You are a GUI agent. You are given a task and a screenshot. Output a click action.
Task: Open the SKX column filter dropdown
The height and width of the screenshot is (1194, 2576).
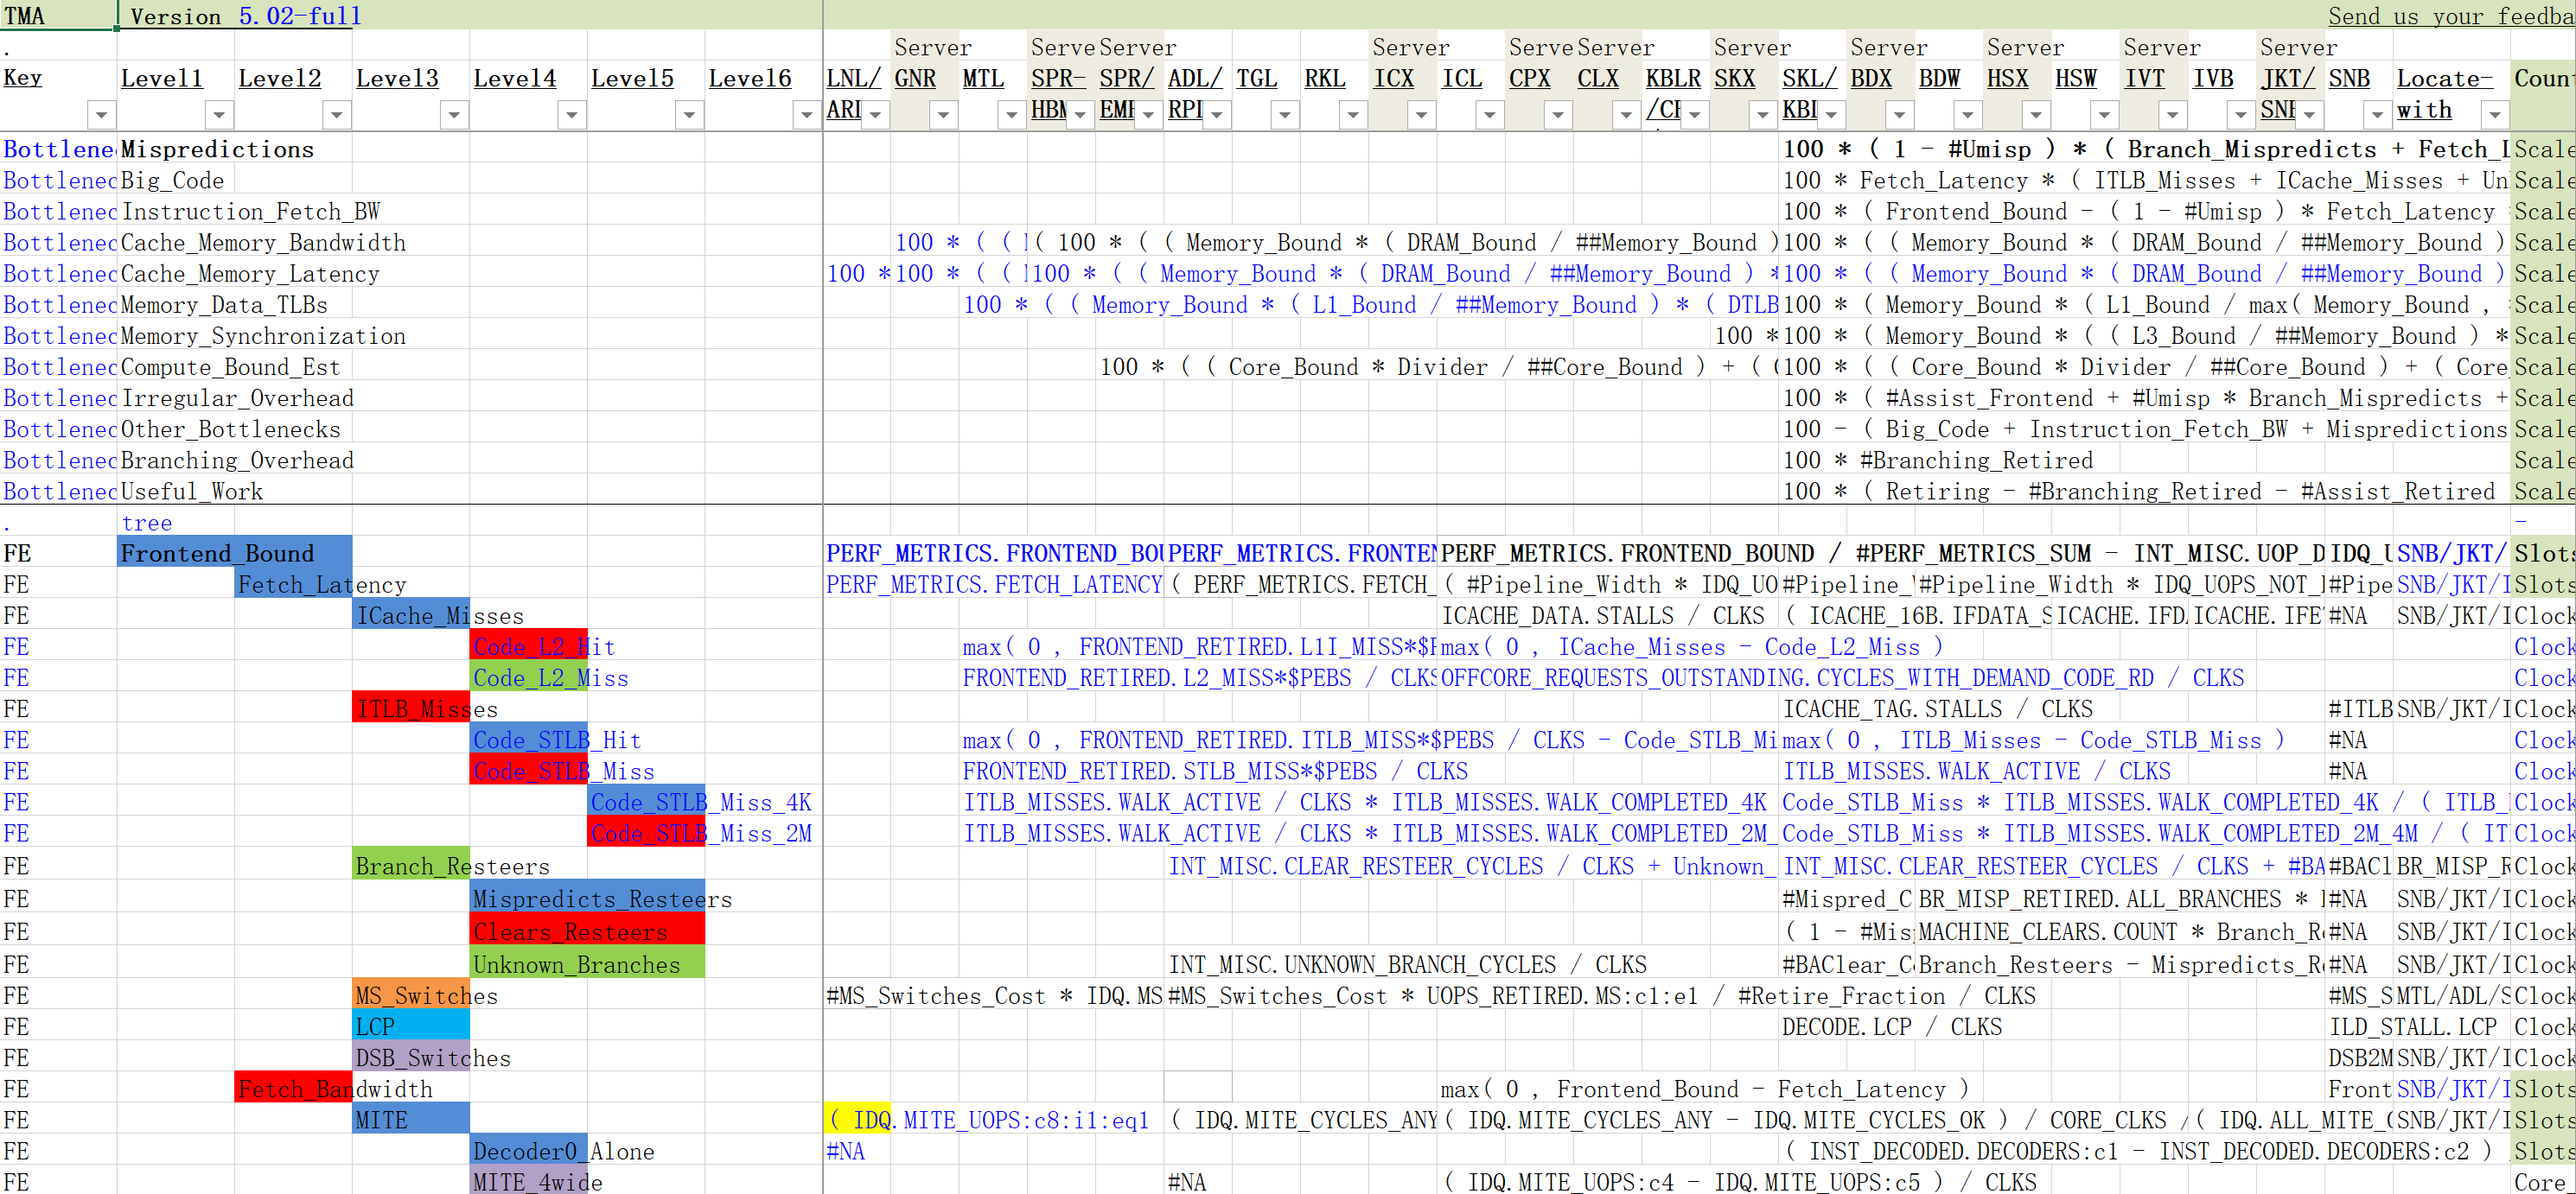[x=1762, y=115]
